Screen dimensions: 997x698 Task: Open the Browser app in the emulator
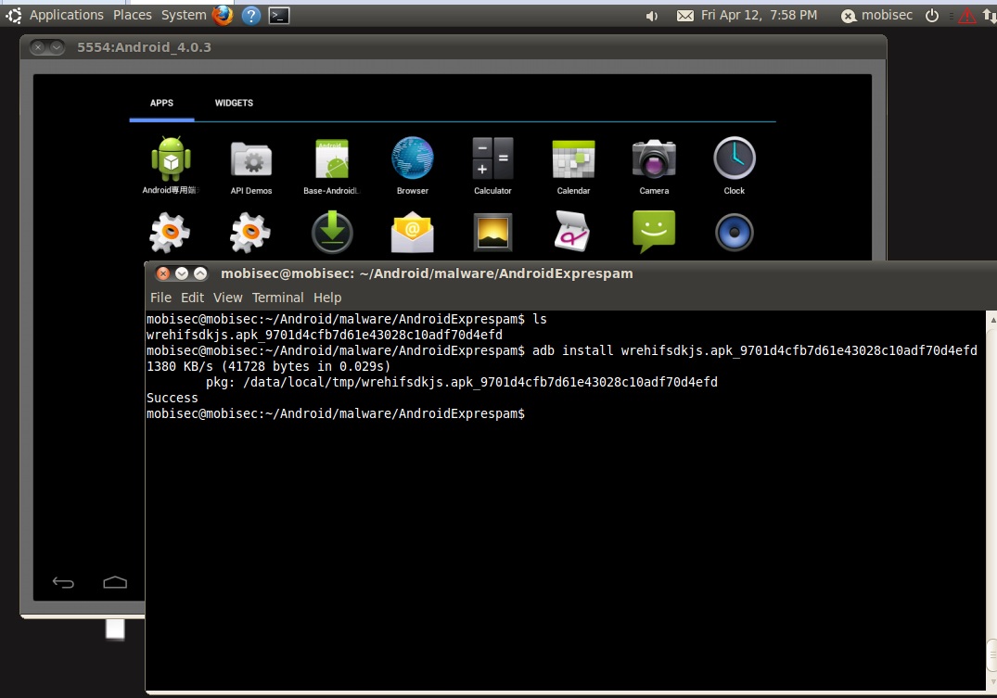click(412, 158)
